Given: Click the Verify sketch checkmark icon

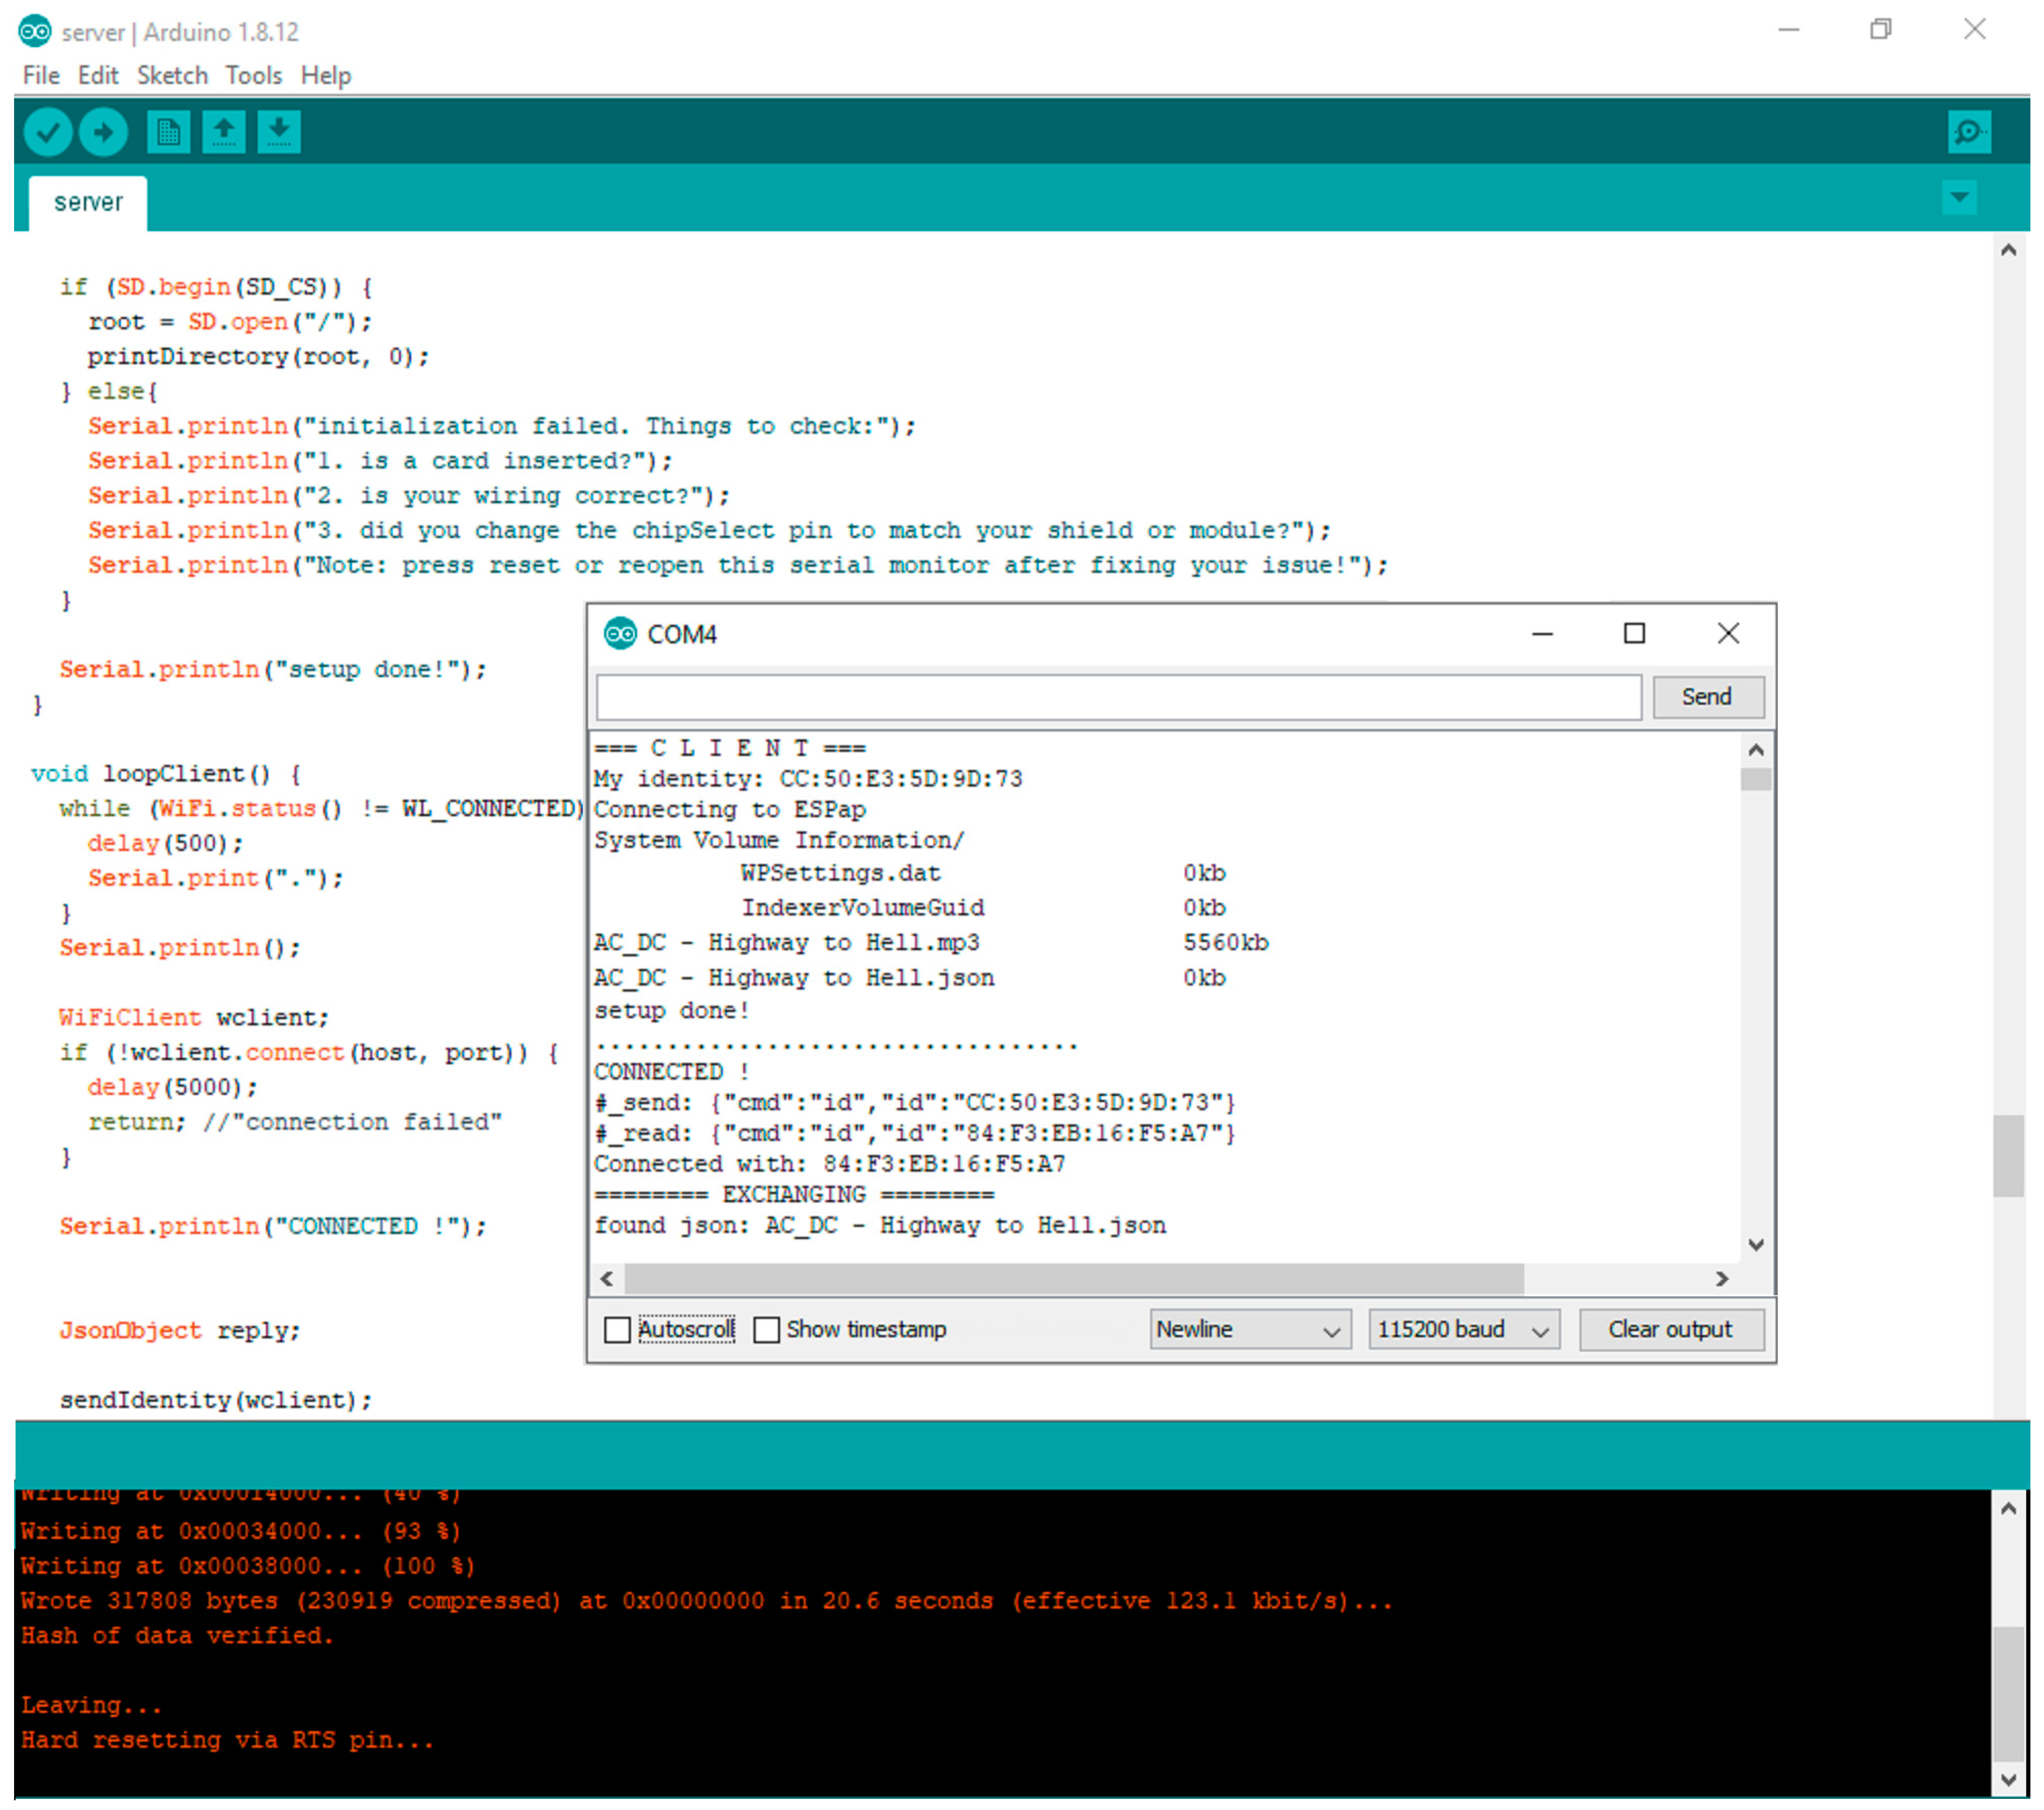Looking at the screenshot, I should tap(47, 132).
